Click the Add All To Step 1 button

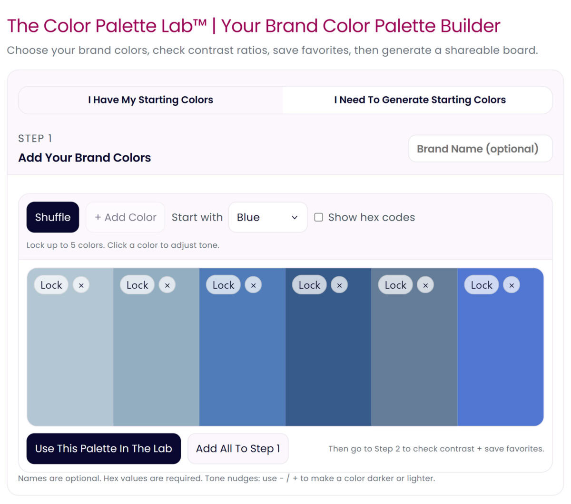pos(238,448)
